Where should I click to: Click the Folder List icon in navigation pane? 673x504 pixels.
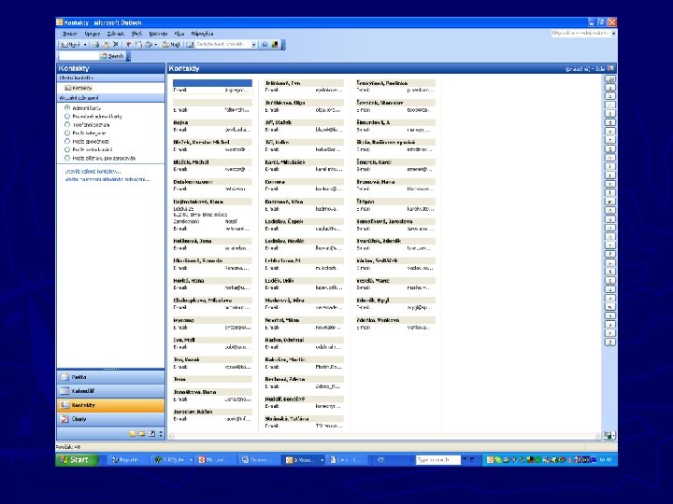point(142,434)
